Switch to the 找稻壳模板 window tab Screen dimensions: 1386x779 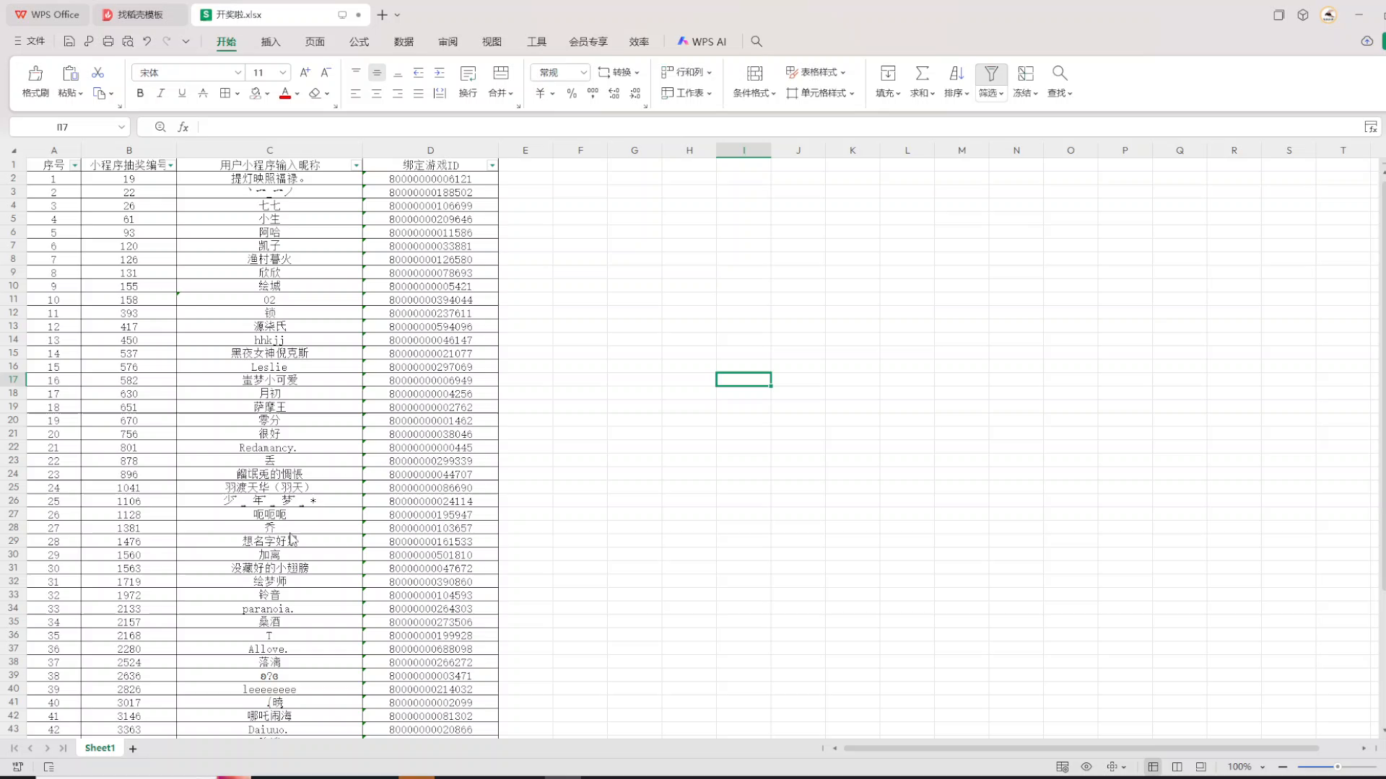(x=140, y=14)
